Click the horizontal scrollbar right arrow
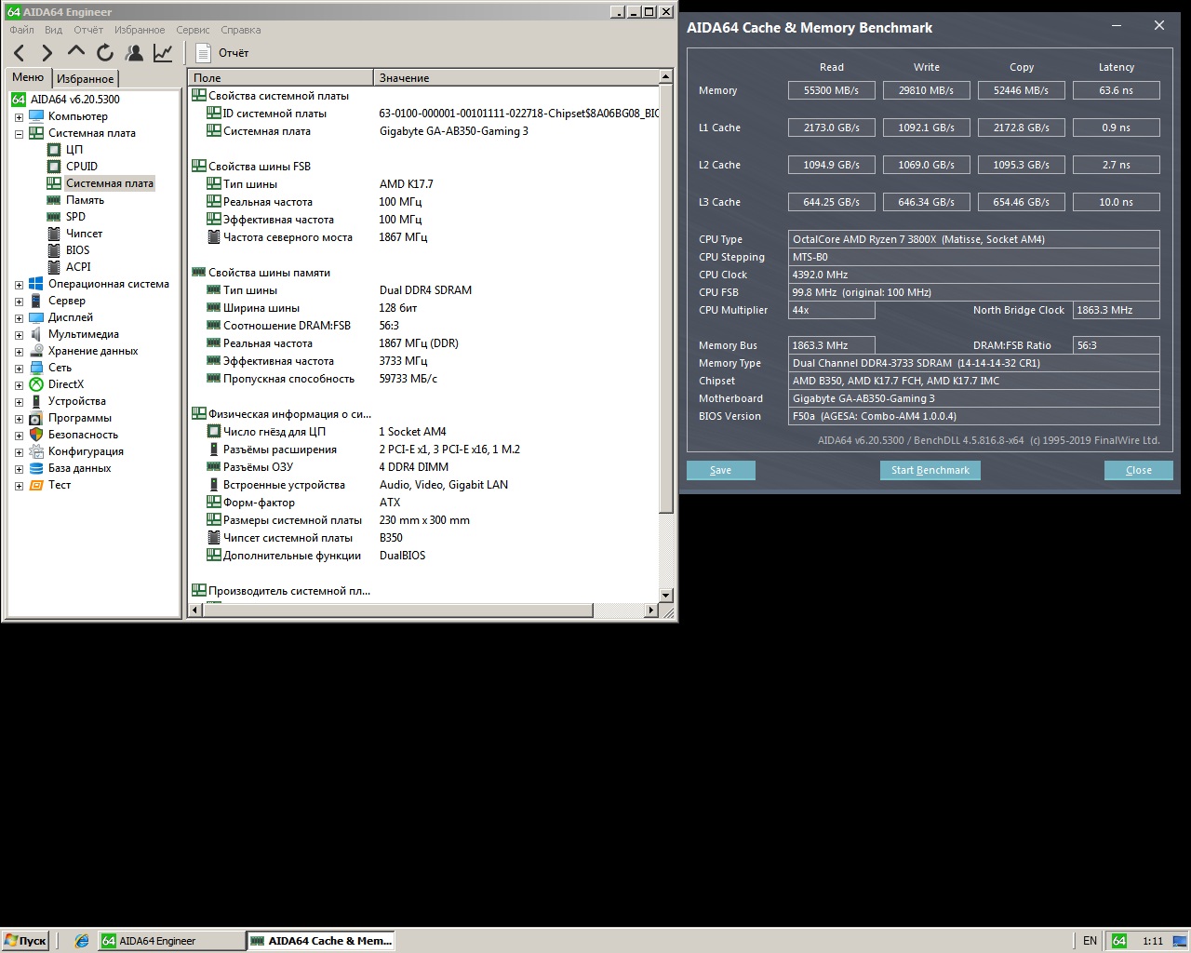 point(651,611)
